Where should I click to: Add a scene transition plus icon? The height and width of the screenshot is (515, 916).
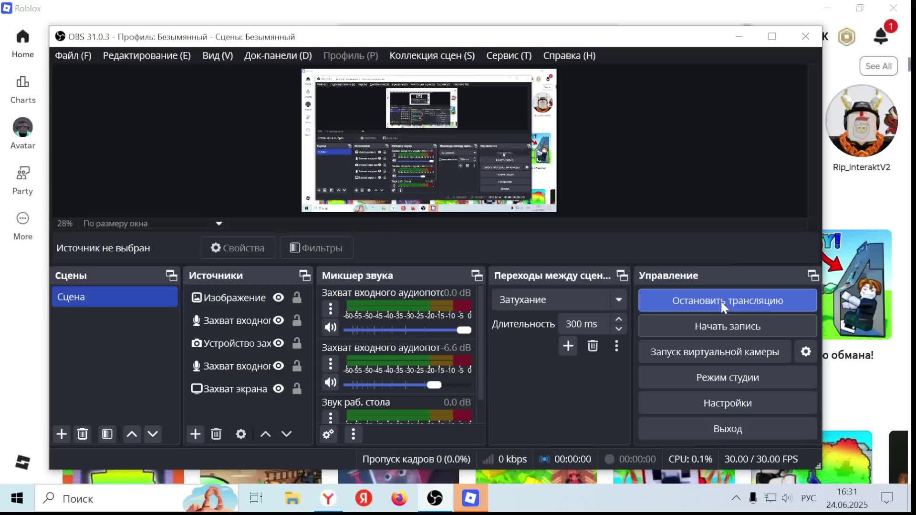[x=568, y=346]
